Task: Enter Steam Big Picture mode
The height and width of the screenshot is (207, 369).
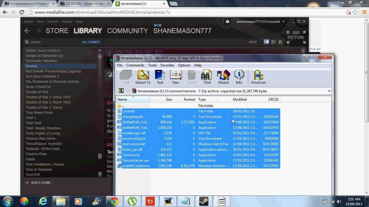Action: click(296, 37)
